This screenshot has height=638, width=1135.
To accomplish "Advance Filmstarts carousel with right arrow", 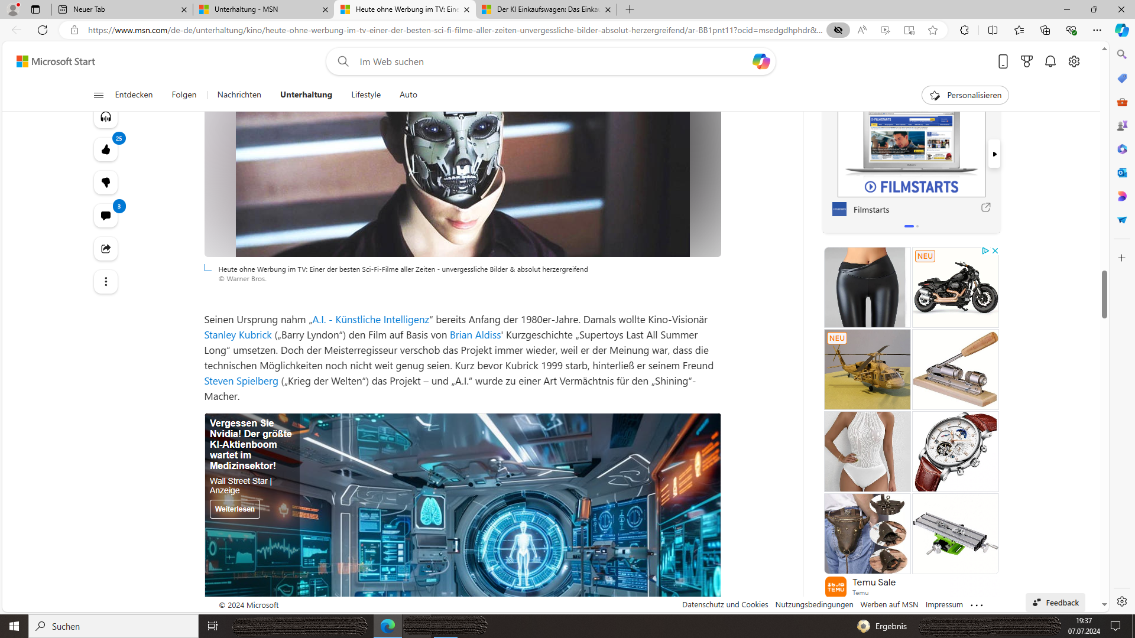I will [x=994, y=154].
